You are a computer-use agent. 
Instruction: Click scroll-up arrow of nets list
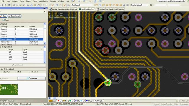click(x=45, y=24)
